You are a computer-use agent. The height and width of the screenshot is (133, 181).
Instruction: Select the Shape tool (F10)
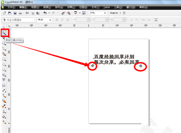pyautogui.click(x=4, y=33)
